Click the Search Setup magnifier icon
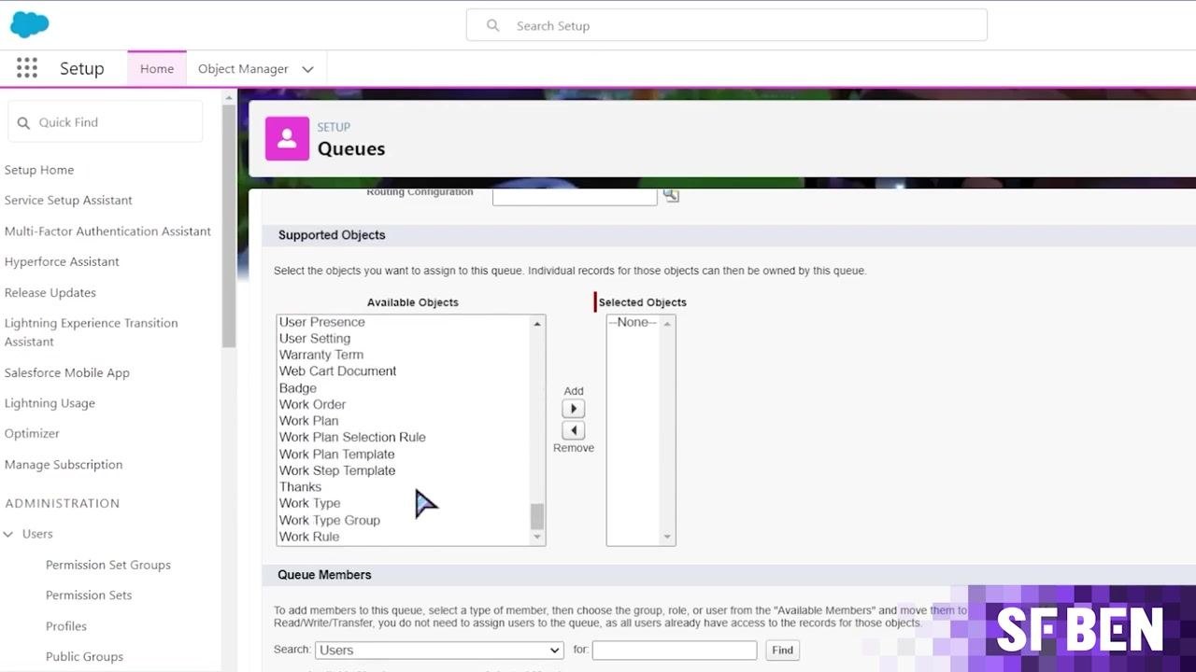 pos(492,25)
